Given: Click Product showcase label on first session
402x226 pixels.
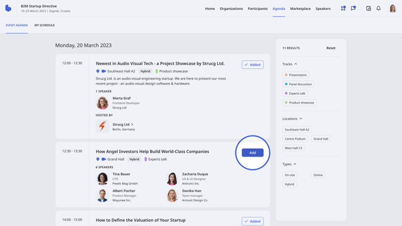Looking at the screenshot, I should pos(174,71).
